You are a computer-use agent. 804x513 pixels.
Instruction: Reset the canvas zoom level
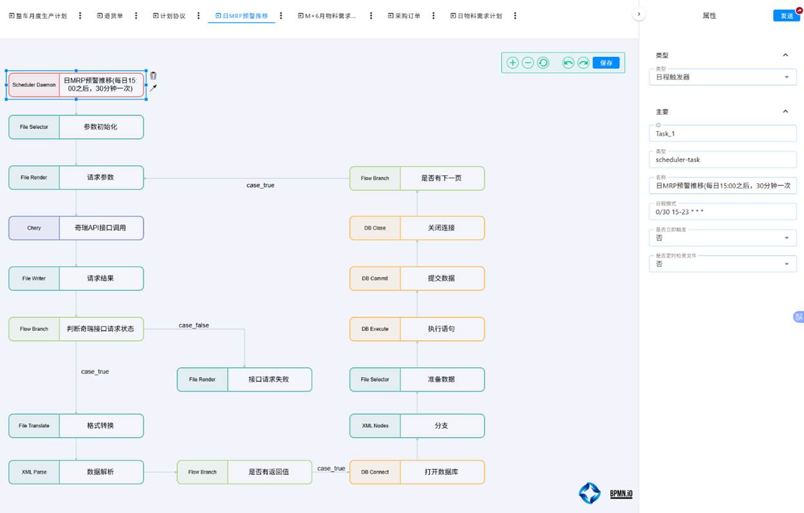coord(543,63)
